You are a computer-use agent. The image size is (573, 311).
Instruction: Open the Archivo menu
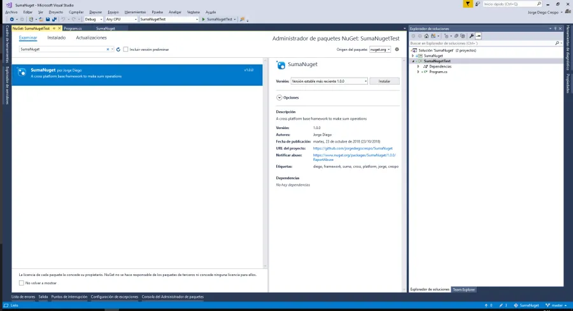tap(11, 12)
